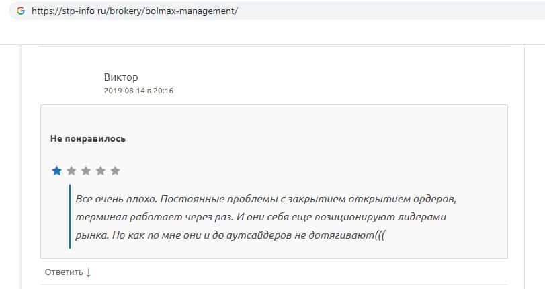This screenshot has width=545, height=289.
Task: Choose the fifth and last rating star
Action: [115, 171]
